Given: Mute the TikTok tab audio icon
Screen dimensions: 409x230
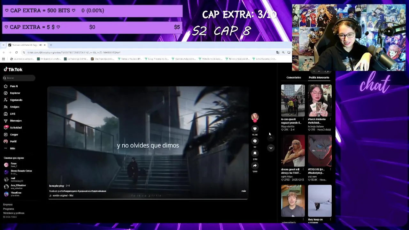Looking at the screenshot, I should coord(40,45).
